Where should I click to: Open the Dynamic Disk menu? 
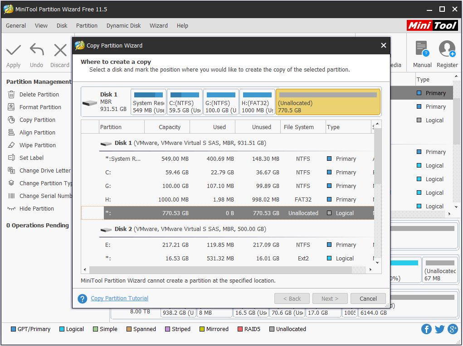coord(123,26)
